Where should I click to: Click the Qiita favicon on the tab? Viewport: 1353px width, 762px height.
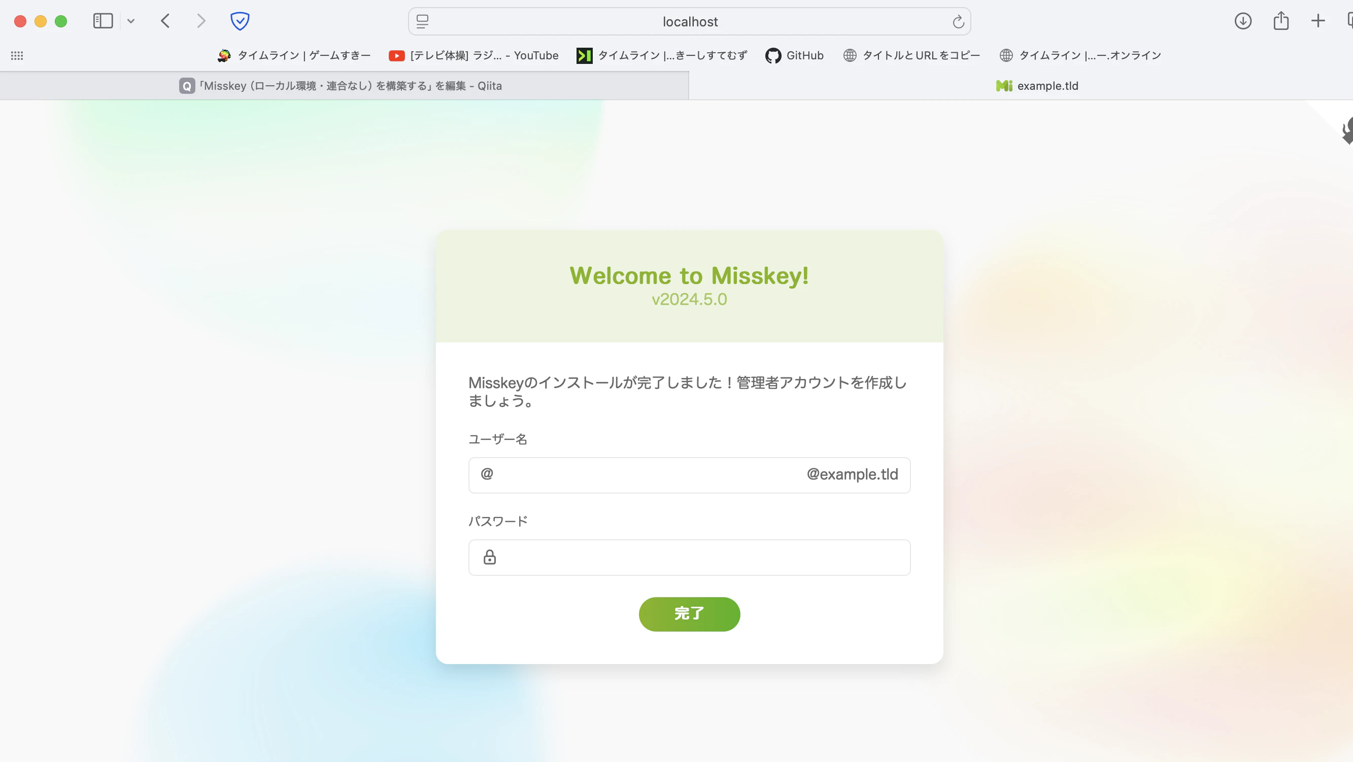click(187, 86)
